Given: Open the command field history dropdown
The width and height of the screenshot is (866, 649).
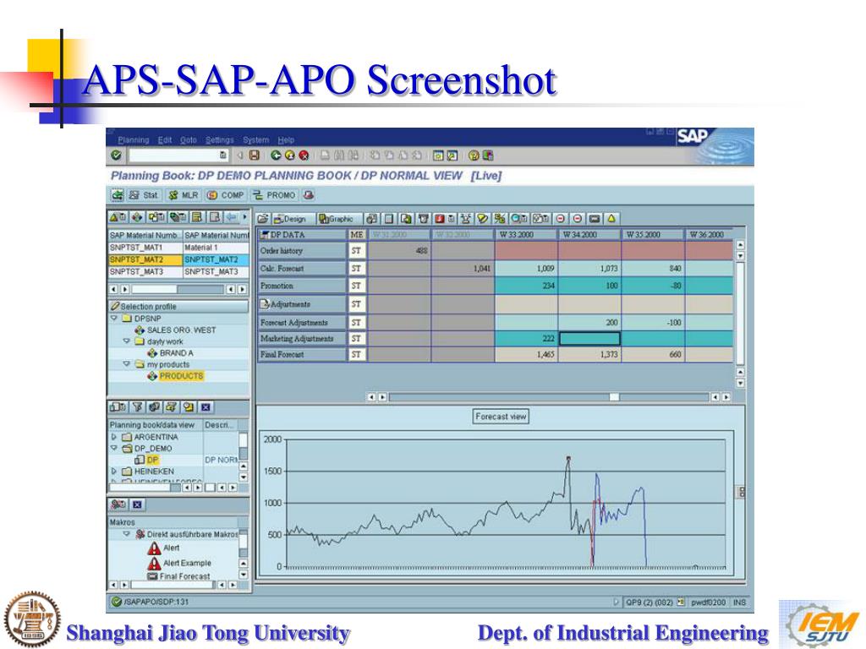Looking at the screenshot, I should tap(223, 155).
